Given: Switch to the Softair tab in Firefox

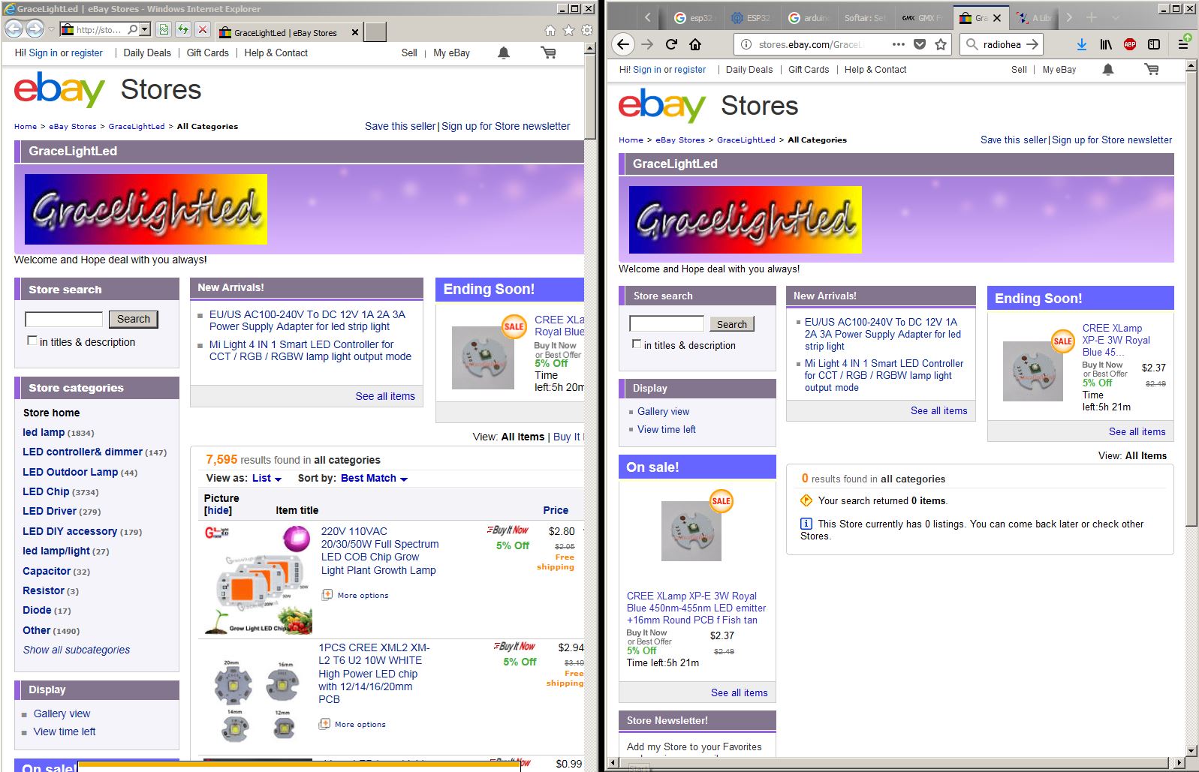Looking at the screenshot, I should pos(865,18).
